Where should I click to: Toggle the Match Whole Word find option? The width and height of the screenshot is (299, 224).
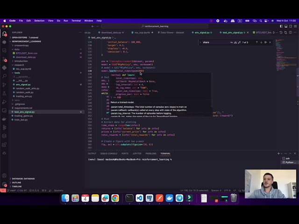(x=235, y=42)
